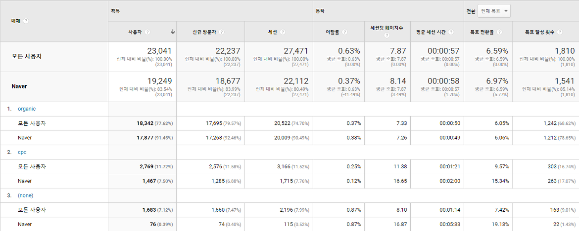This screenshot has width=579, height=231.
Task: Click the Naver users value 19,249
Action: (159, 81)
